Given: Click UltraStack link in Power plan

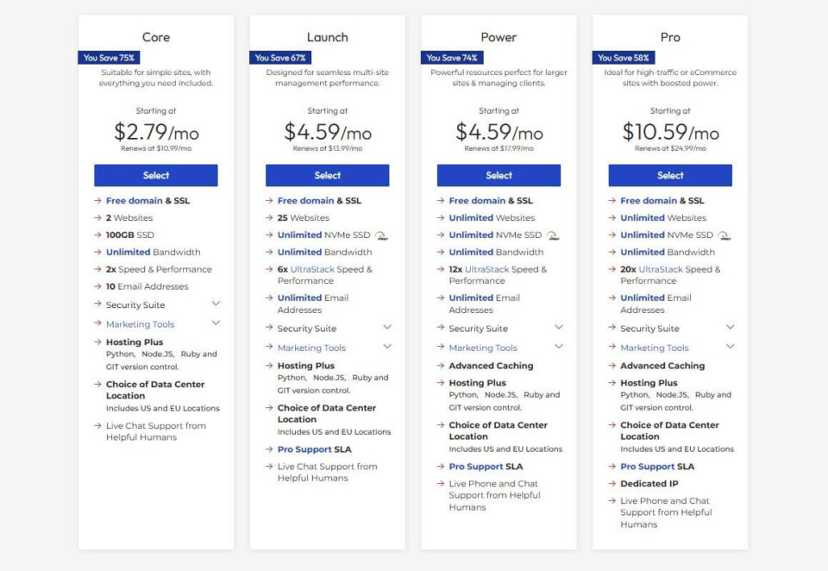Looking at the screenshot, I should click(x=486, y=269).
